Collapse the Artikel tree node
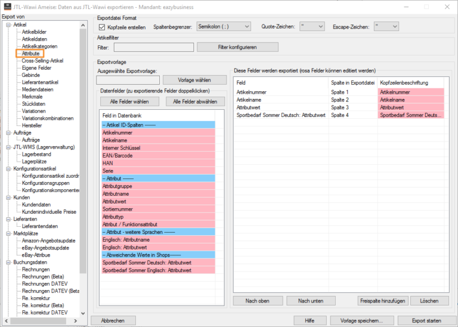The image size is (458, 327). [8, 25]
